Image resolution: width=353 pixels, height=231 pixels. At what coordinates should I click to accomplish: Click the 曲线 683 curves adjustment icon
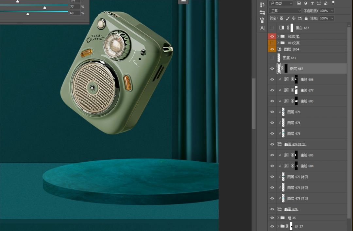[286, 101]
